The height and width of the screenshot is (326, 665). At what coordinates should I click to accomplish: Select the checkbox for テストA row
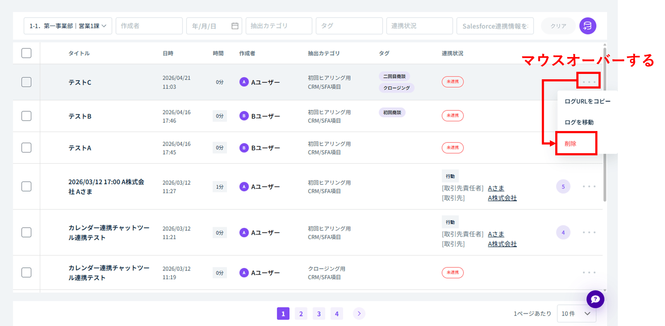tap(26, 148)
